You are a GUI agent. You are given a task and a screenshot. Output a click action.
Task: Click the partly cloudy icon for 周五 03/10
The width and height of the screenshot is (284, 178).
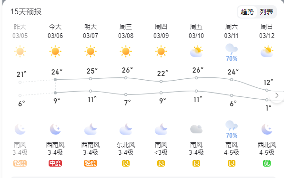[196, 51]
